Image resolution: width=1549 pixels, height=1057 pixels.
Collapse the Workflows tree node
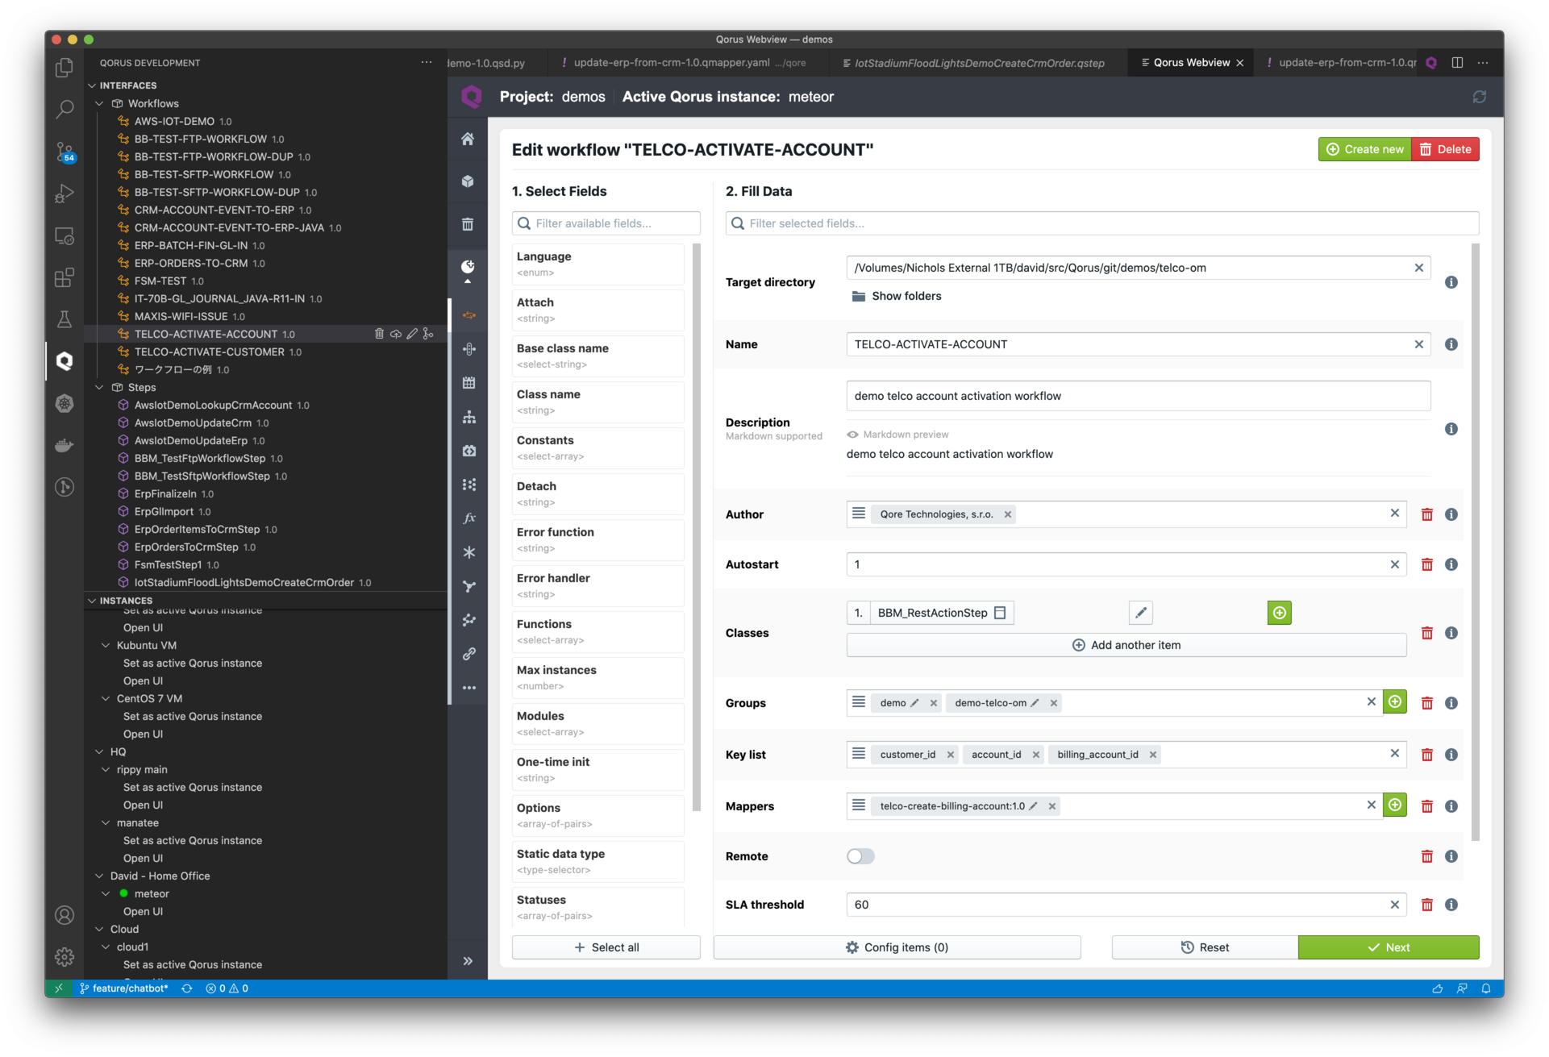[100, 103]
